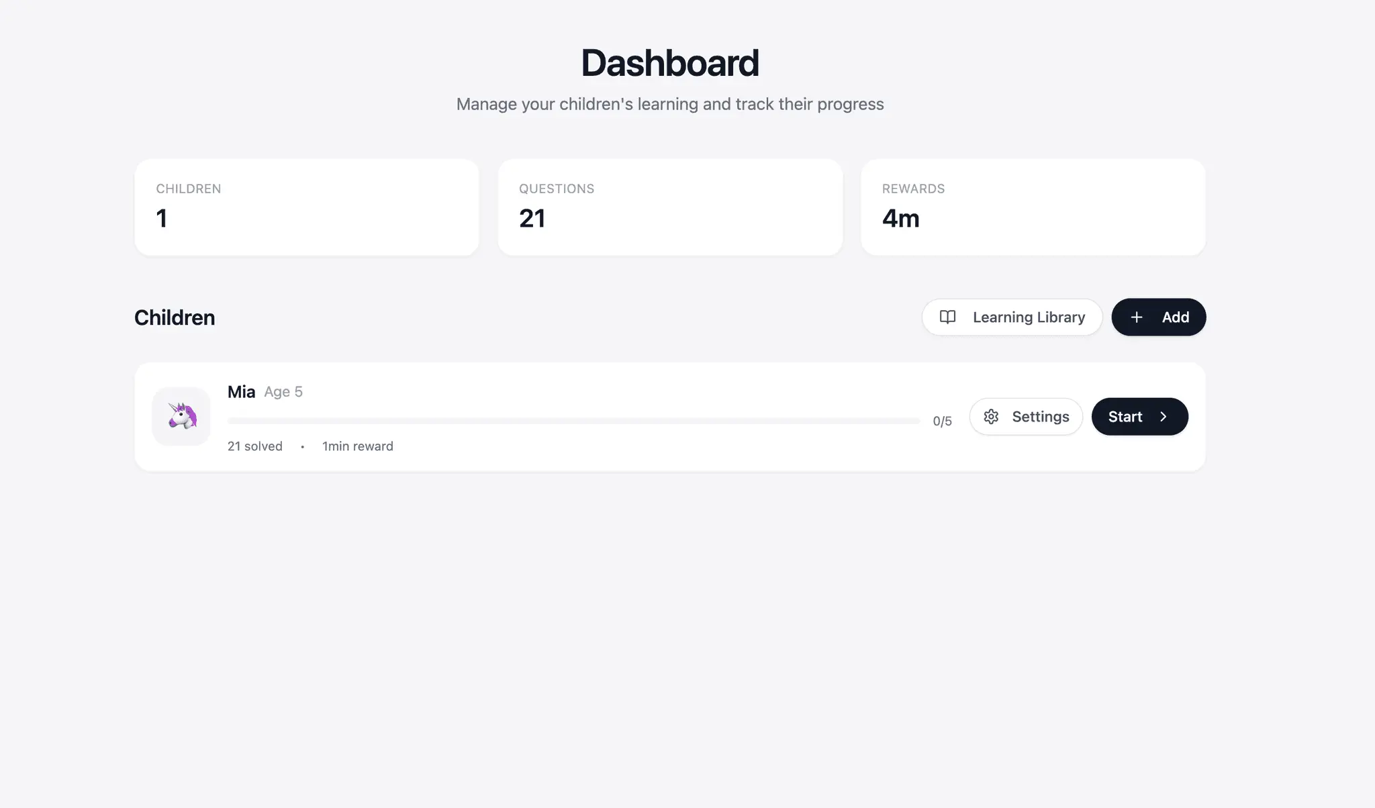This screenshot has width=1375, height=808.
Task: Click the Children section heading
Action: [175, 317]
